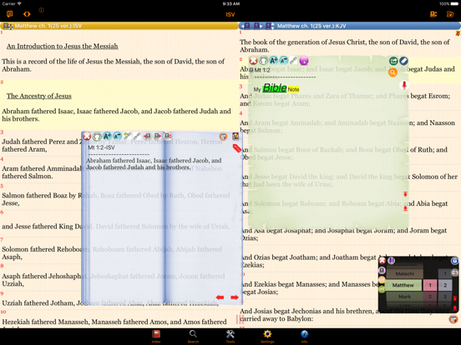This screenshot has width=461, height=345.
Task: Click the gray chain link icon in blue popup
Action: (137, 136)
